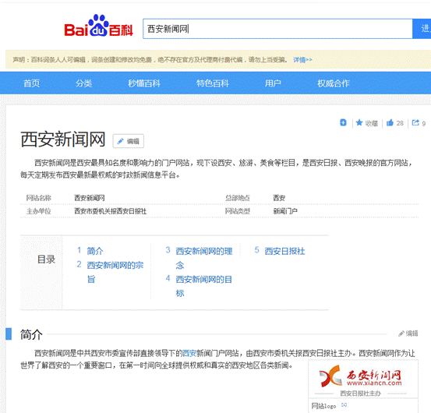The height and width of the screenshot is (413, 431).
Task: Open the 秒懂百科 nav tab
Action: coord(144,83)
